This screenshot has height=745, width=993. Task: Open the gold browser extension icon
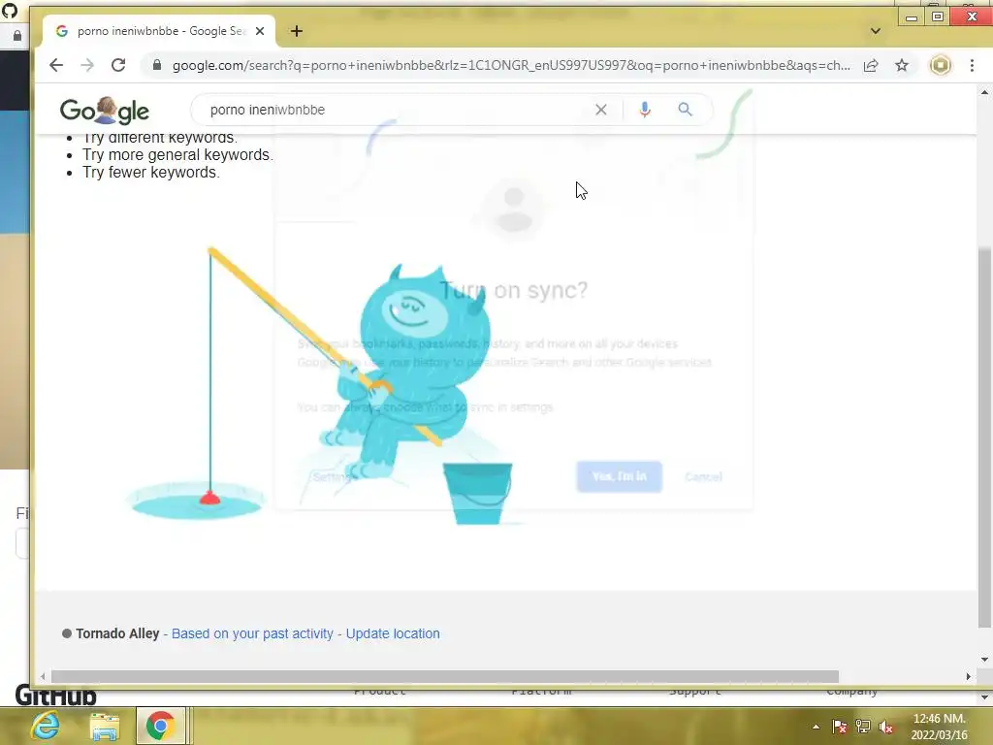point(941,65)
